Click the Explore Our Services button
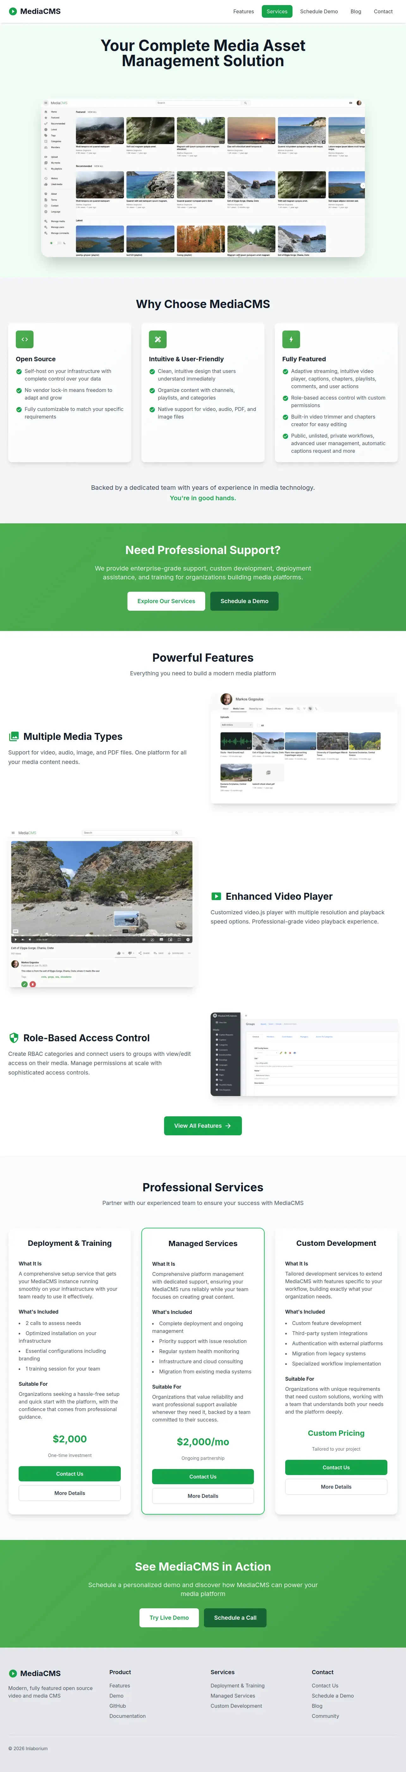 click(x=166, y=601)
